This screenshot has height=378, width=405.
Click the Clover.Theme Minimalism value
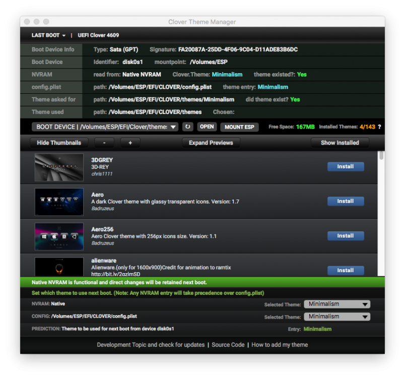pyautogui.click(x=227, y=75)
